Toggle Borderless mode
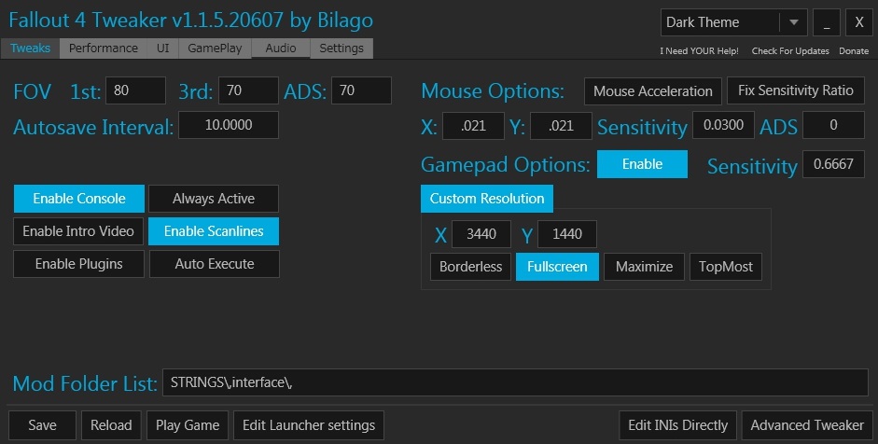This screenshot has width=878, height=444. click(x=471, y=267)
